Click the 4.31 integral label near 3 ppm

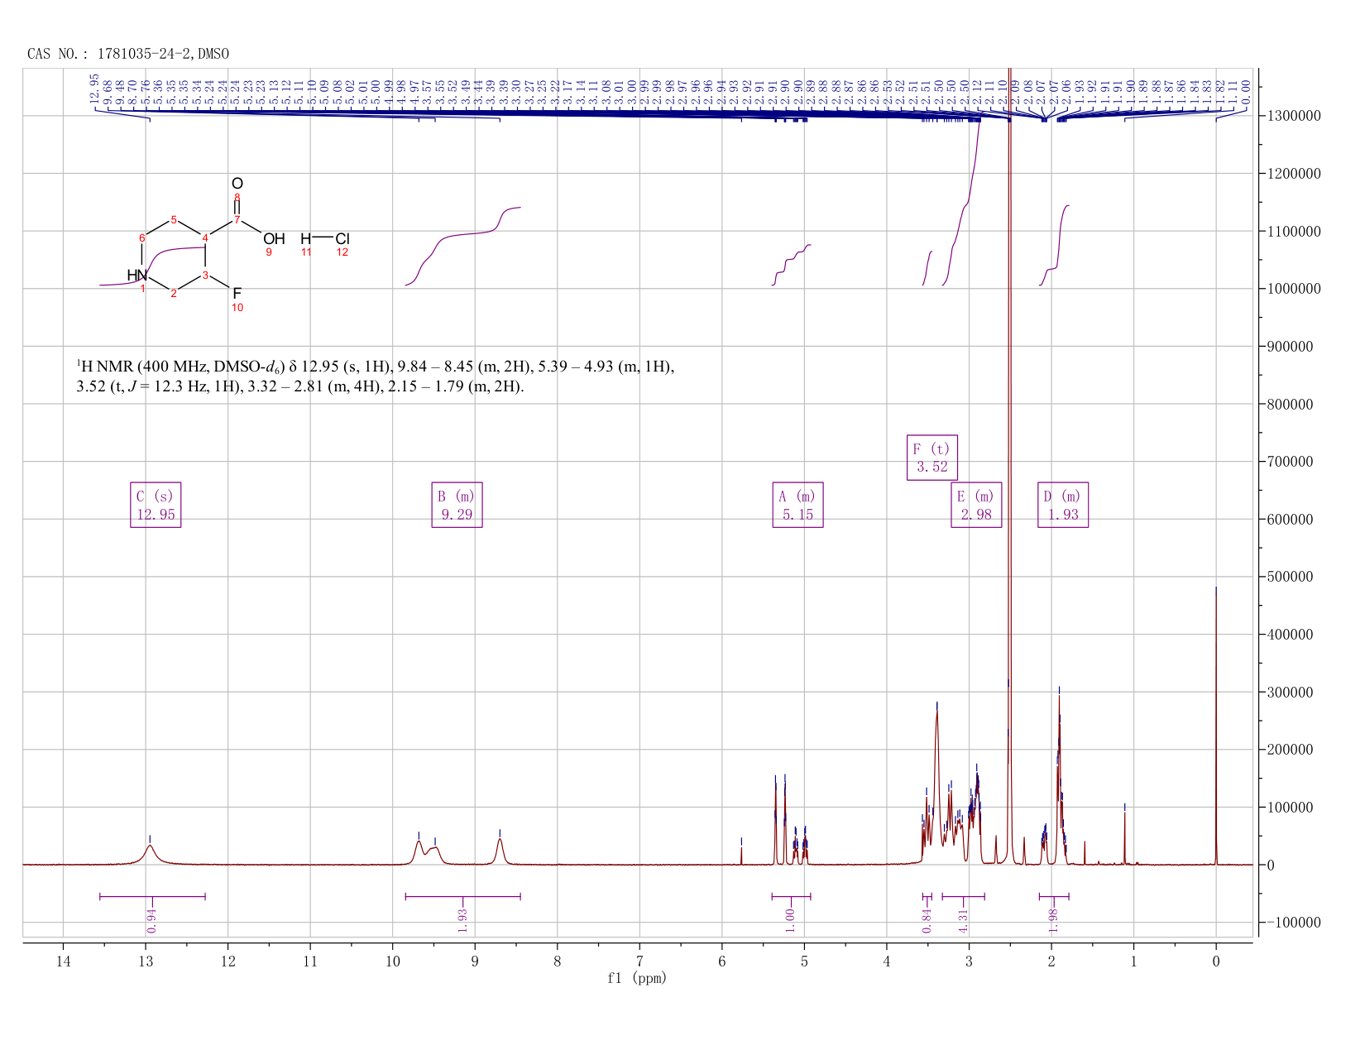(963, 919)
